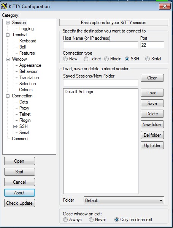Viewport: 173px width, 228px height.
Task: Click the Start button
Action: pyautogui.click(x=19, y=172)
